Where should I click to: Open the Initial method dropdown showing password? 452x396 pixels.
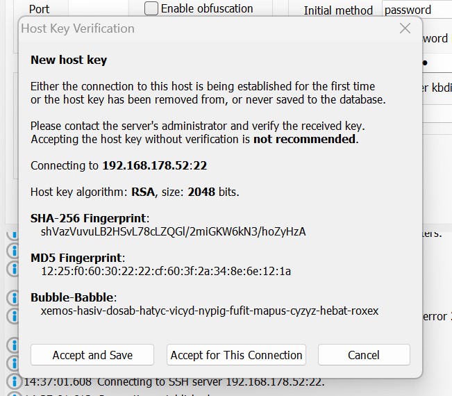(416, 10)
